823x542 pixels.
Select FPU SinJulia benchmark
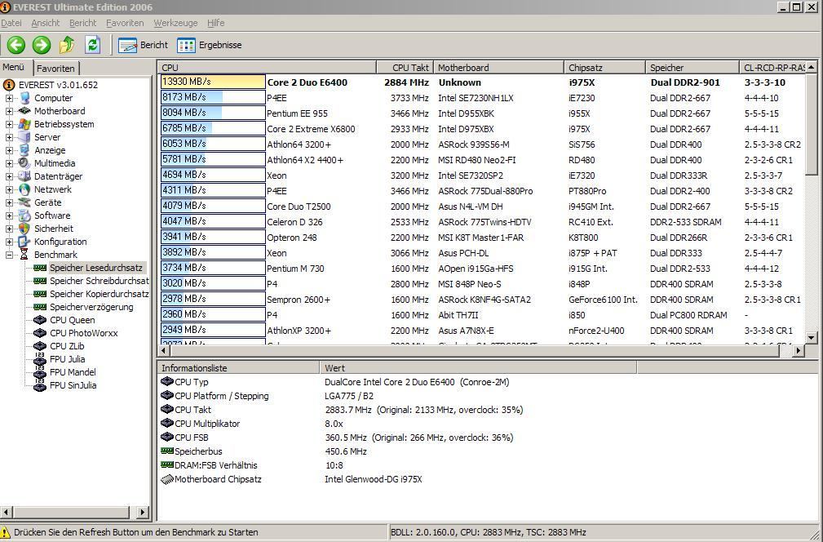(x=73, y=385)
